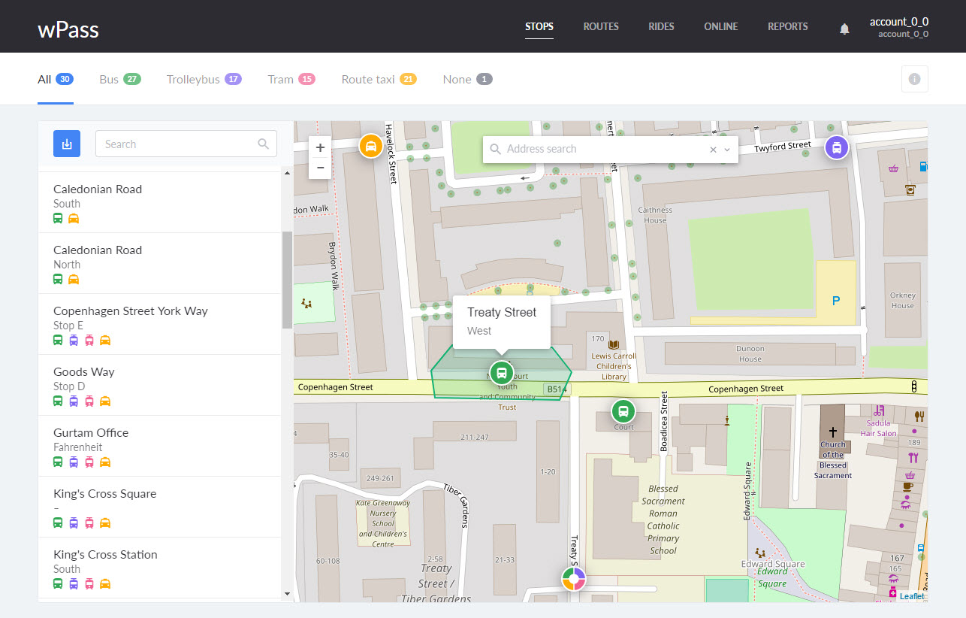Image resolution: width=966 pixels, height=618 pixels.
Task: Zoom out on the map
Action: click(x=320, y=168)
